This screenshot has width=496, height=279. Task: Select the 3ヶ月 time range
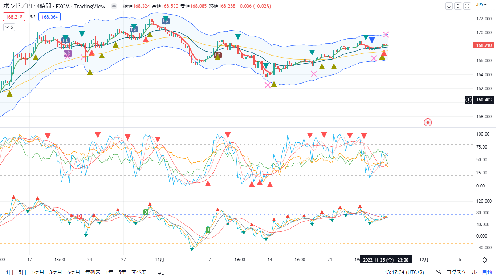pos(56,272)
